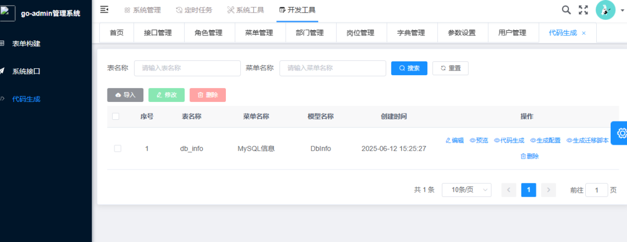
Task: Click the MySQL信息 menu name cell
Action: pyautogui.click(x=256, y=149)
